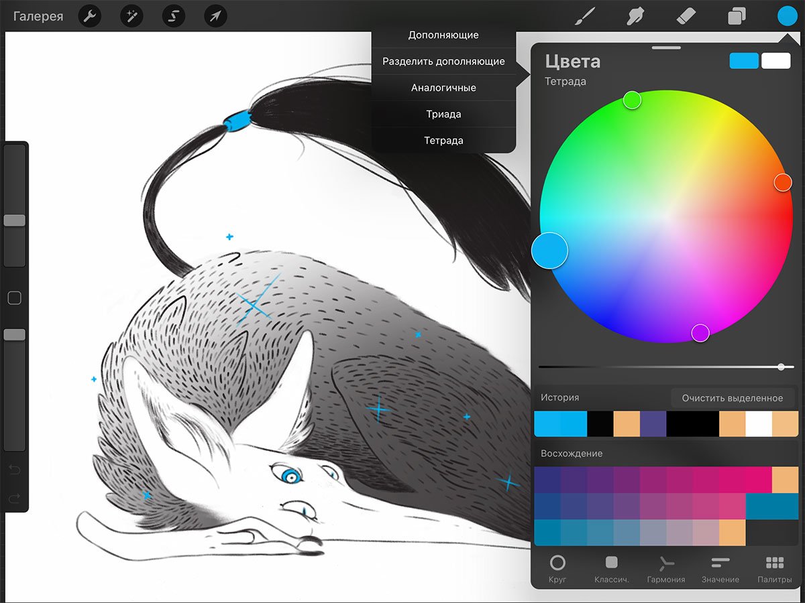Return to Галерея
Screen dimensions: 805x603
(38, 16)
